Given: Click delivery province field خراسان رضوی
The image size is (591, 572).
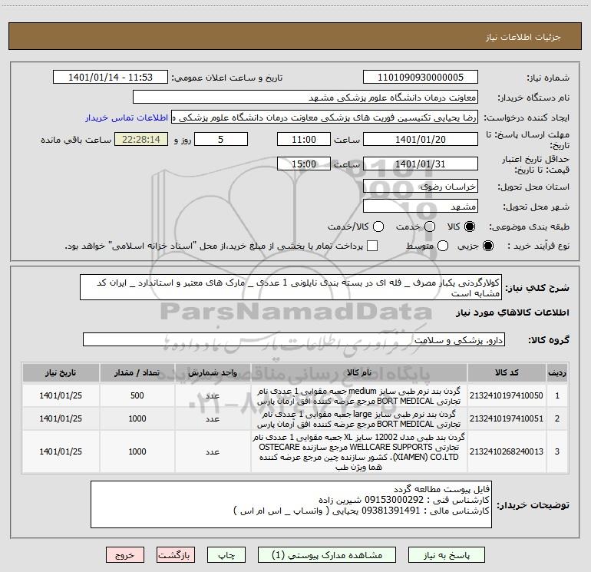Looking at the screenshot, I should pos(421,187).
